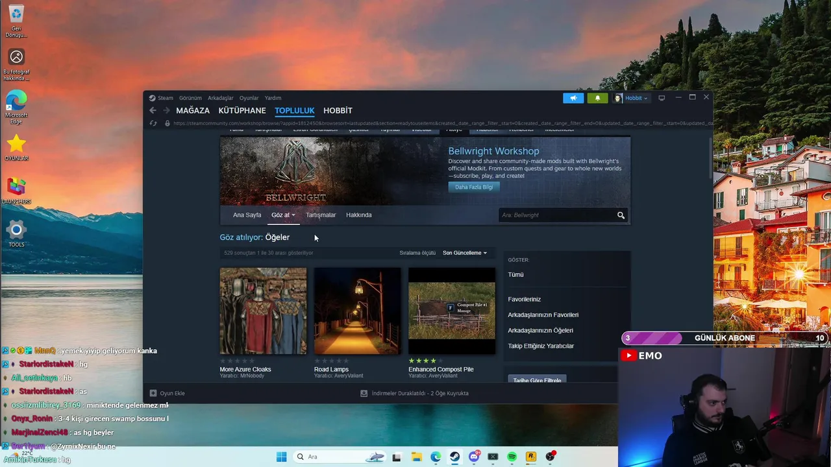Open the 'More Azure Cloaks' title link
Screen dimensions: 831x467
coord(245,369)
